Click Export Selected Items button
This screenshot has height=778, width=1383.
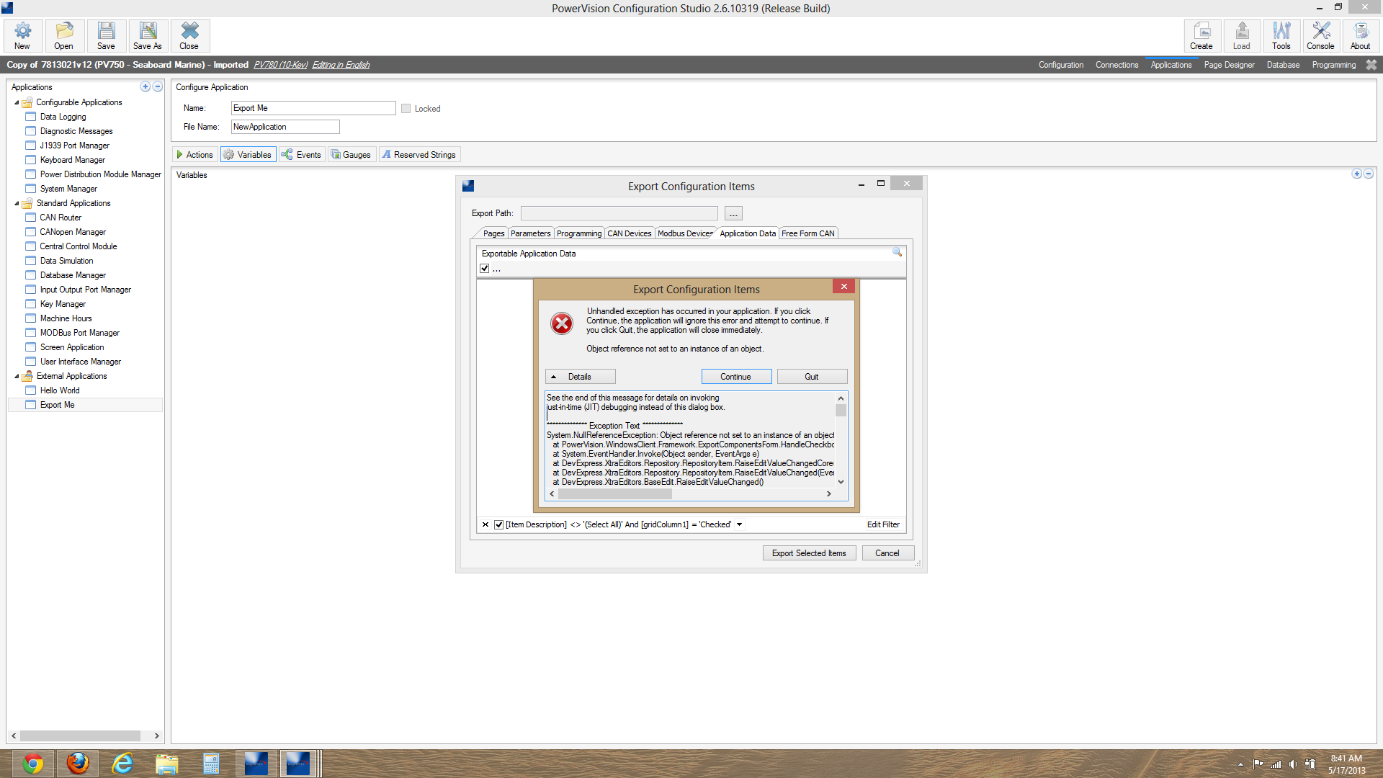click(x=810, y=553)
